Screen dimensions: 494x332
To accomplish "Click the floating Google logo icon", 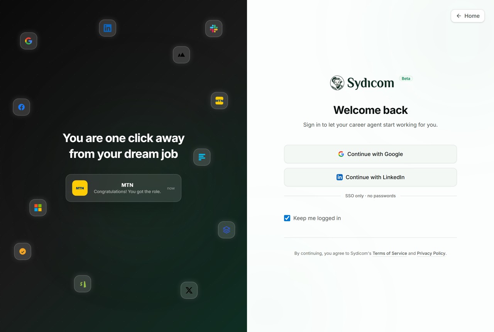I will [29, 41].
